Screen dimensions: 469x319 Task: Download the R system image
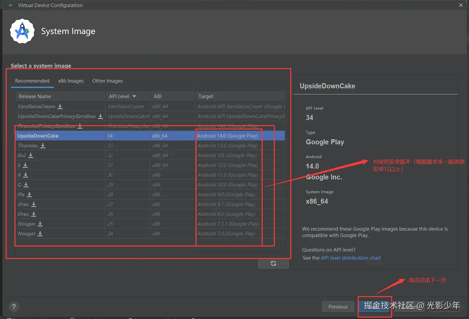click(26, 175)
